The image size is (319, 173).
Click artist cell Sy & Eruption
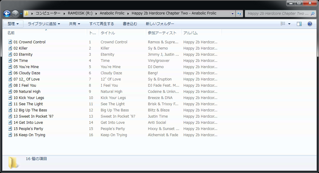click(x=160, y=79)
